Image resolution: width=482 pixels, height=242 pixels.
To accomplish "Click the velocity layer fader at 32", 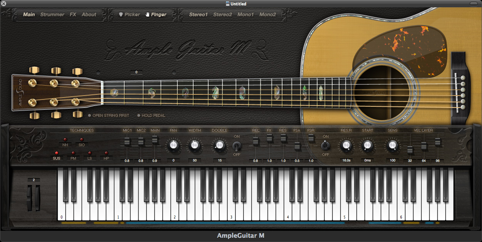I will (410, 150).
